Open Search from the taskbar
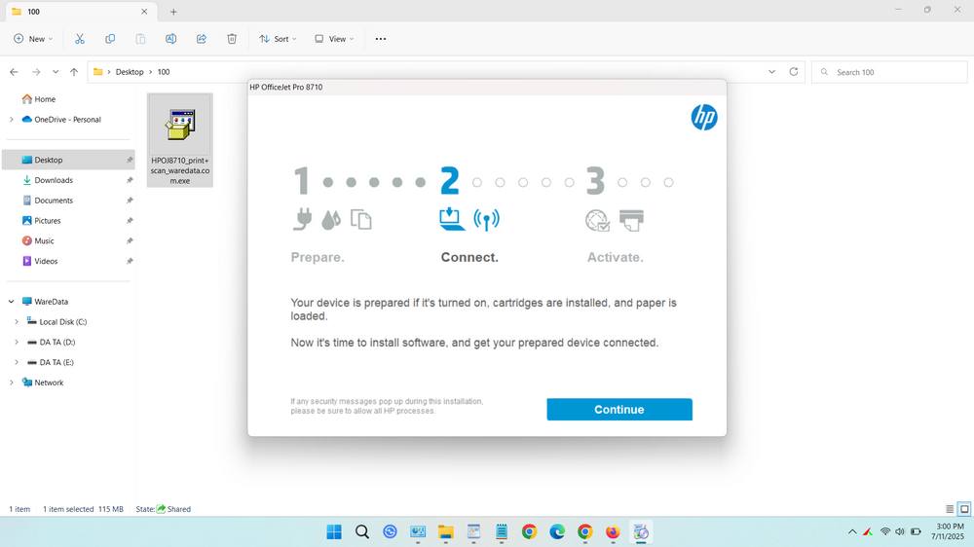This screenshot has width=974, height=547. click(x=362, y=532)
